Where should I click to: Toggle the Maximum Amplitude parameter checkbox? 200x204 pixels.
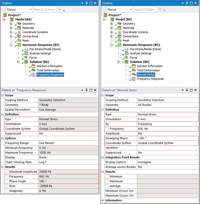[x=7, y=172]
